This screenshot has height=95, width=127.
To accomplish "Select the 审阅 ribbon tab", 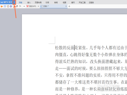I will point(56,3).
